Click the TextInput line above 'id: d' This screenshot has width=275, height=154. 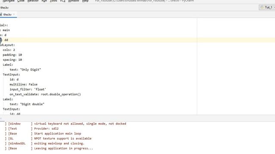click(x=12, y=74)
